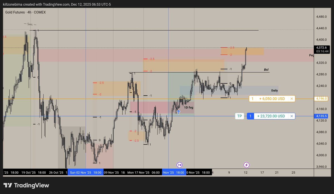
Task: Click the purple lightning event icon
Action: [246, 165]
